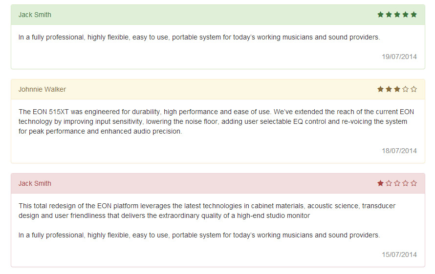435x274 pixels.
Task: Click the third filled star in Johnnie Walker's rating
Action: point(397,89)
